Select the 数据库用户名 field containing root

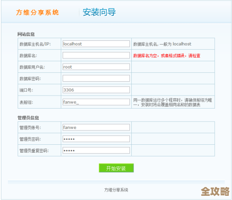point(96,67)
